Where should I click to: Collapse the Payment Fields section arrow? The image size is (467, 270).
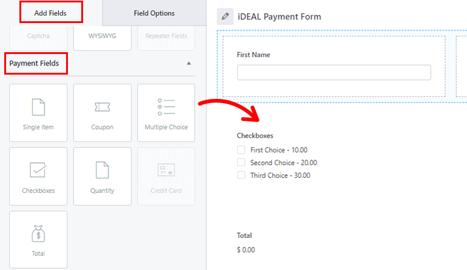click(x=189, y=63)
